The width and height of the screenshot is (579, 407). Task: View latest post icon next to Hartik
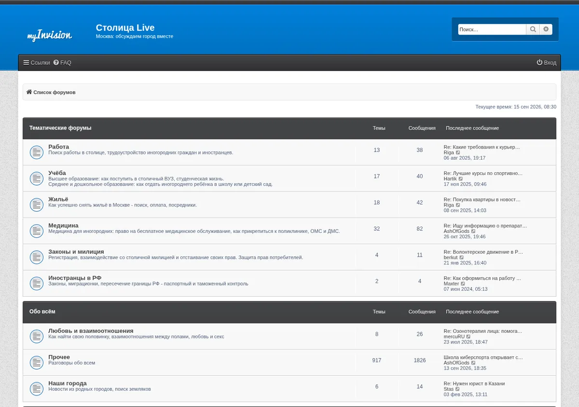coord(461,179)
